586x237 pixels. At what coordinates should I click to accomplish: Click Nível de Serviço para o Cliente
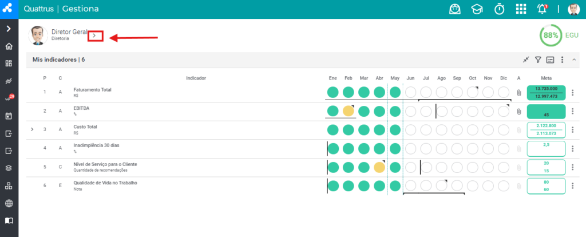click(105, 164)
